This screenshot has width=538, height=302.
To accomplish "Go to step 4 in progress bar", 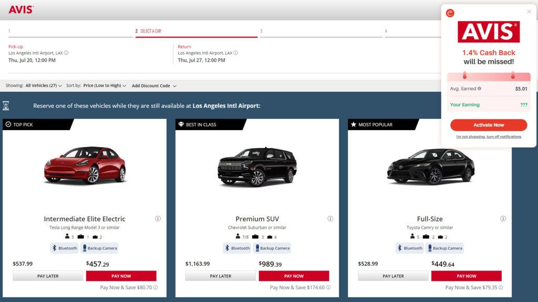I will (x=413, y=32).
